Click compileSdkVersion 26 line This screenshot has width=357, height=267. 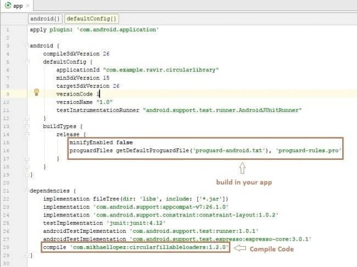click(76, 54)
